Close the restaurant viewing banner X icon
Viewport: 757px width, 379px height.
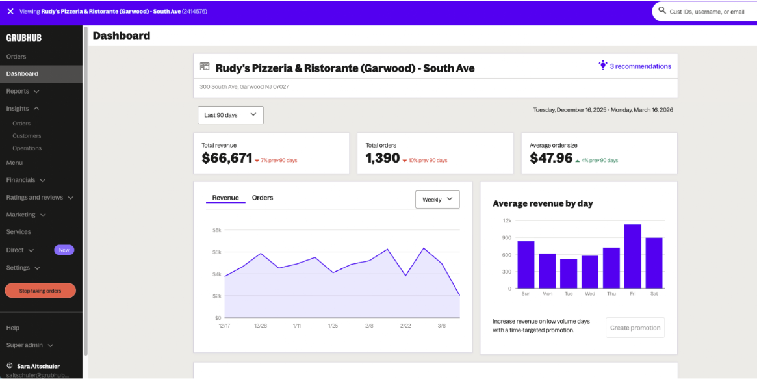pyautogui.click(x=10, y=11)
